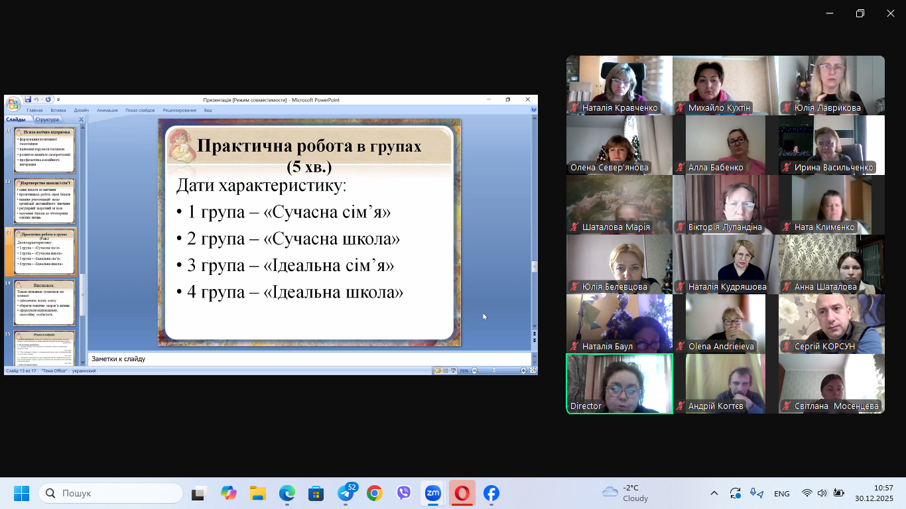This screenshot has width=906, height=509.
Task: Click the Undo arrow icon
Action: pyautogui.click(x=36, y=99)
